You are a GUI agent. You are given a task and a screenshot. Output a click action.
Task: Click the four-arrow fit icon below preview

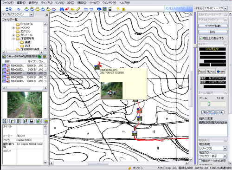[x=5, y=121]
